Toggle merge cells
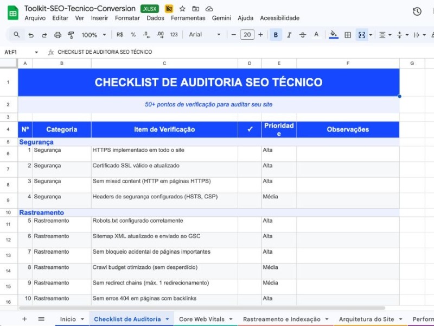Viewport: 434px width, 326px height. click(x=361, y=35)
